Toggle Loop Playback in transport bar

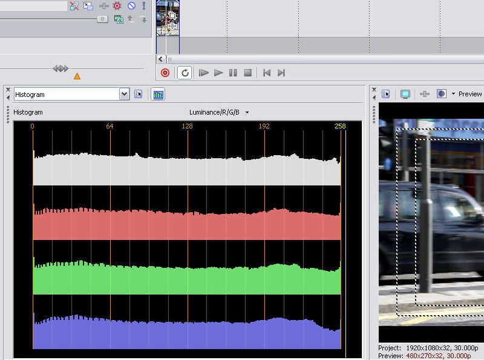coord(185,73)
